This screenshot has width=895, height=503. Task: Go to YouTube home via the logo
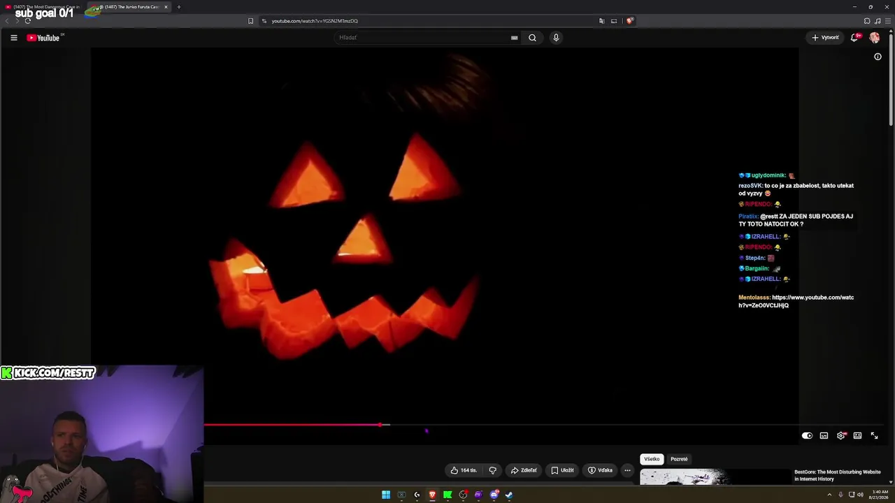(x=43, y=38)
